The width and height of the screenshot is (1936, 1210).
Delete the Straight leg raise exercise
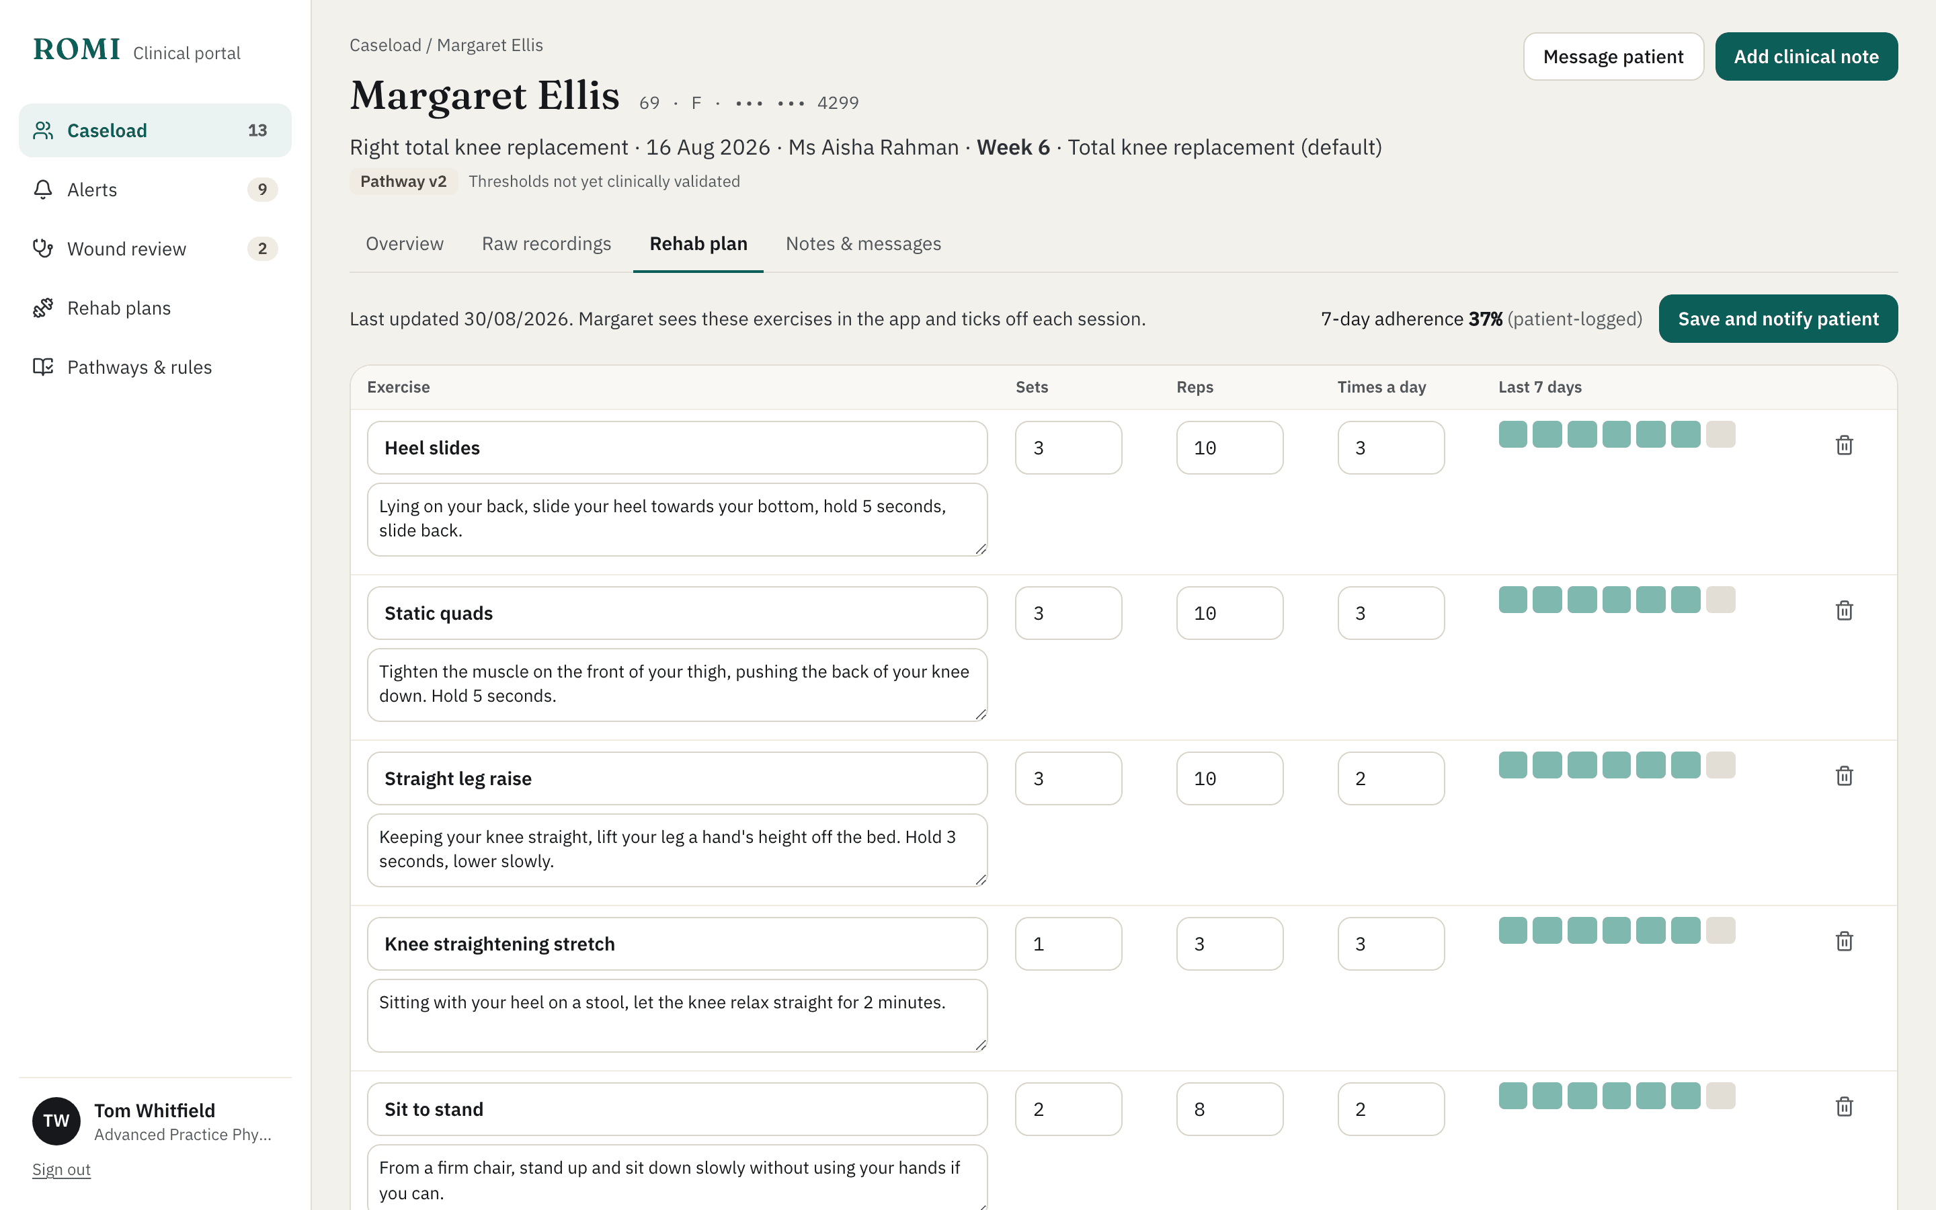coord(1844,776)
